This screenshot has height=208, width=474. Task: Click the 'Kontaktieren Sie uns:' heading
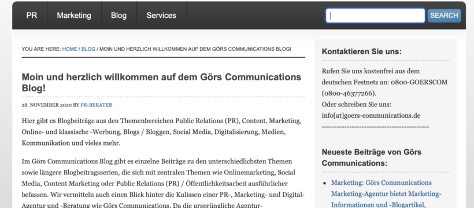point(361,51)
